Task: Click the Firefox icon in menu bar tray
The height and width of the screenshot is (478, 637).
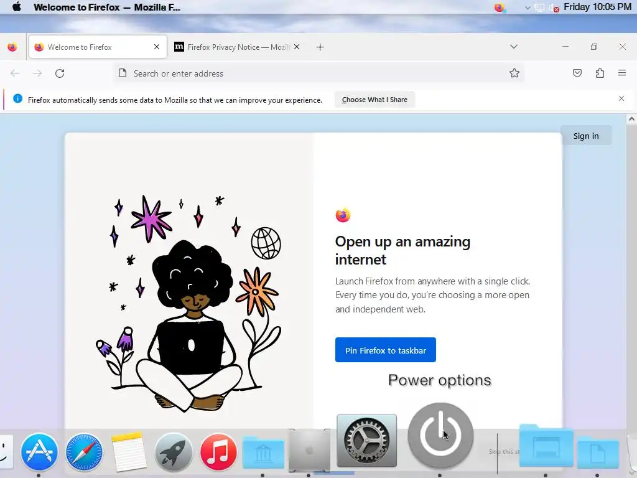Action: (x=500, y=7)
